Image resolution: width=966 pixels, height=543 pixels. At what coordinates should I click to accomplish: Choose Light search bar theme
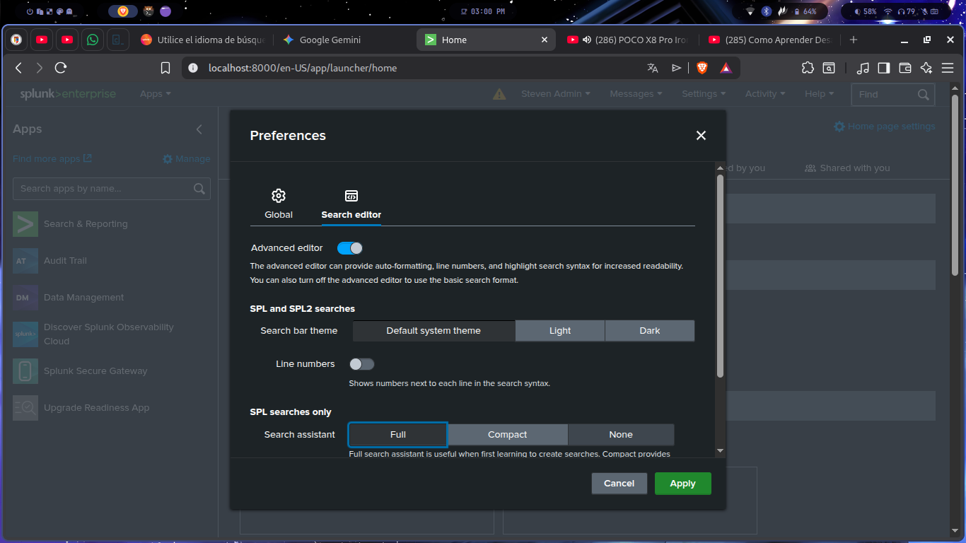559,331
